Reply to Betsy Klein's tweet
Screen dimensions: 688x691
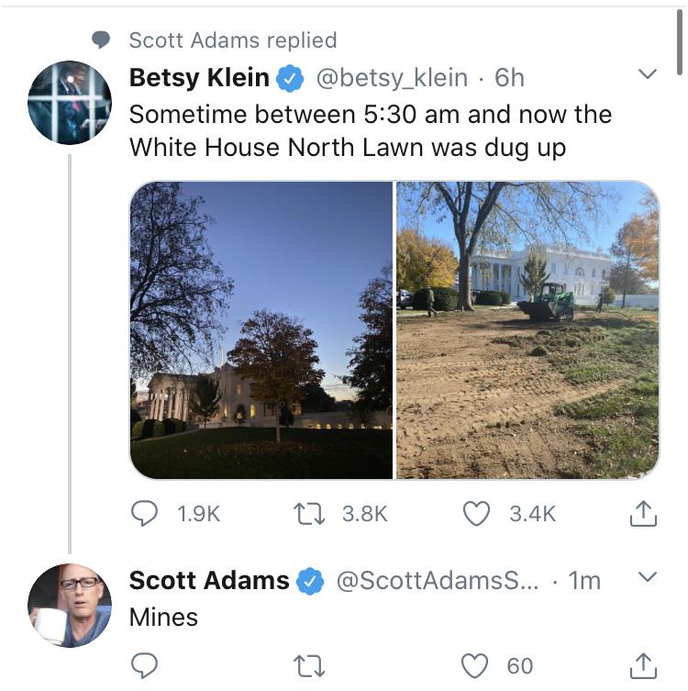click(x=144, y=514)
